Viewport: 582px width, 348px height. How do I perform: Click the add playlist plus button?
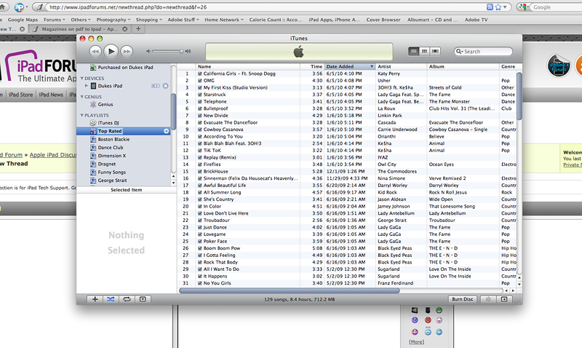(95, 299)
